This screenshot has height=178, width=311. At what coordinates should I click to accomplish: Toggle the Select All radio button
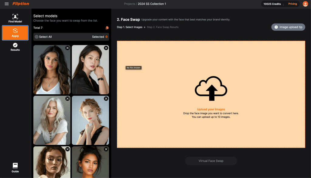pyautogui.click(x=37, y=37)
